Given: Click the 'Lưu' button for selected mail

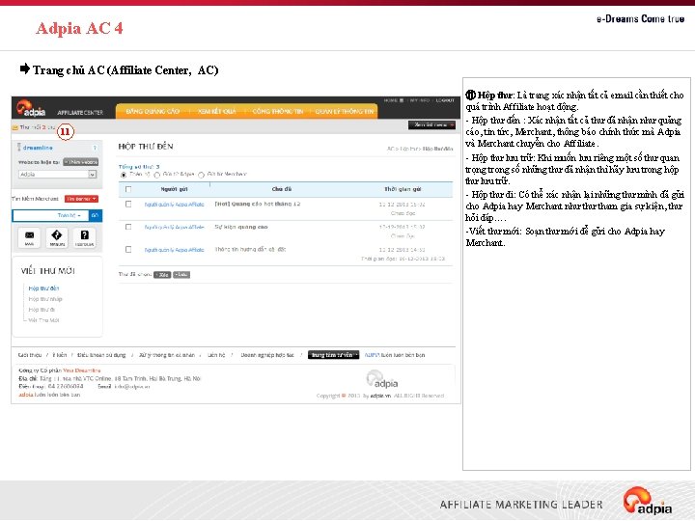Looking at the screenshot, I should pyautogui.click(x=181, y=275).
